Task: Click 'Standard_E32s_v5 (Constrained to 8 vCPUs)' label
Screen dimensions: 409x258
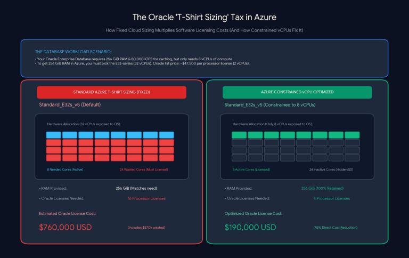Action: 270,105
